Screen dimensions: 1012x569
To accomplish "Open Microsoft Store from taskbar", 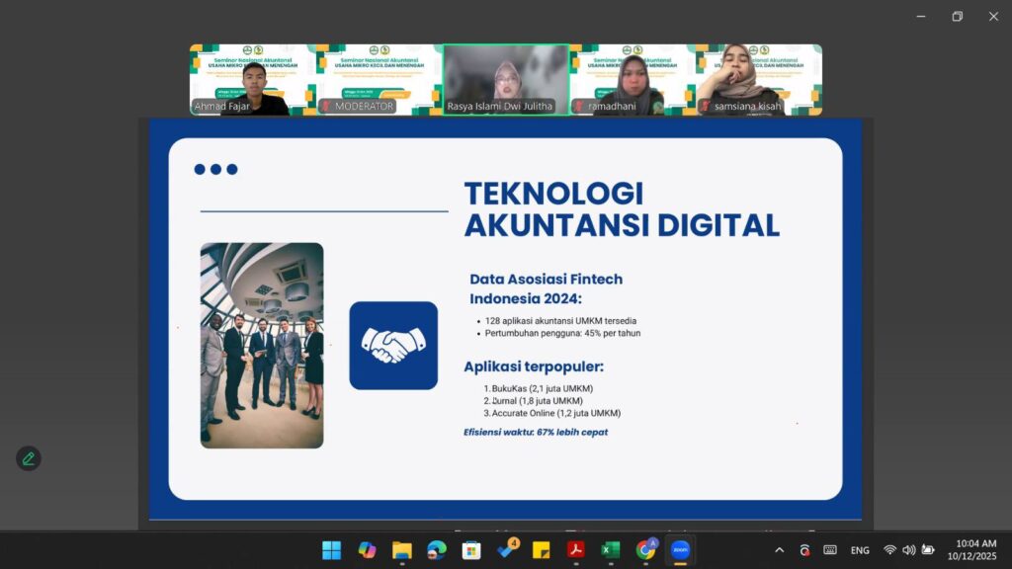I will (471, 550).
